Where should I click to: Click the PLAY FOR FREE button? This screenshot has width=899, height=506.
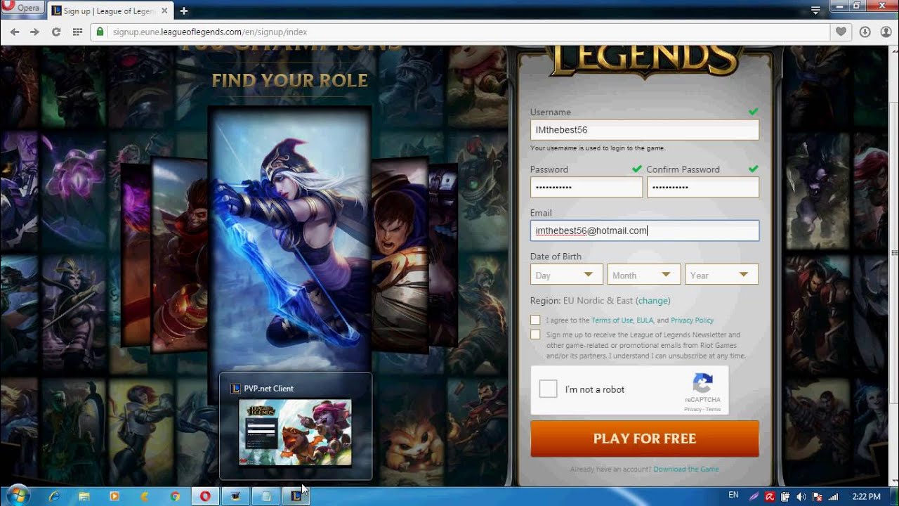coord(644,439)
